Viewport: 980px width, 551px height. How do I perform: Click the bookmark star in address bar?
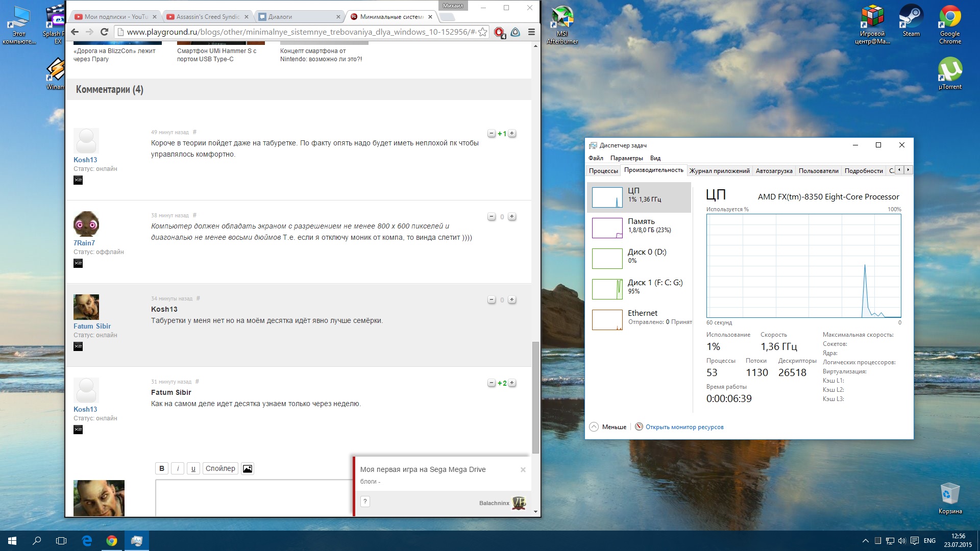click(x=482, y=32)
